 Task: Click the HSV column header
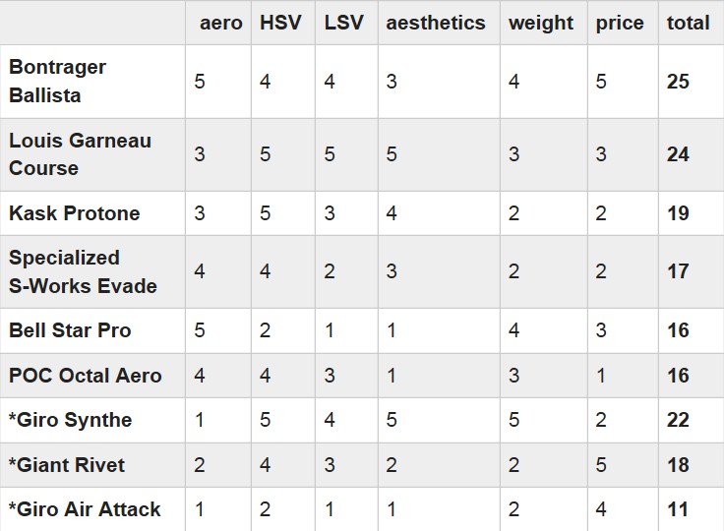point(280,23)
